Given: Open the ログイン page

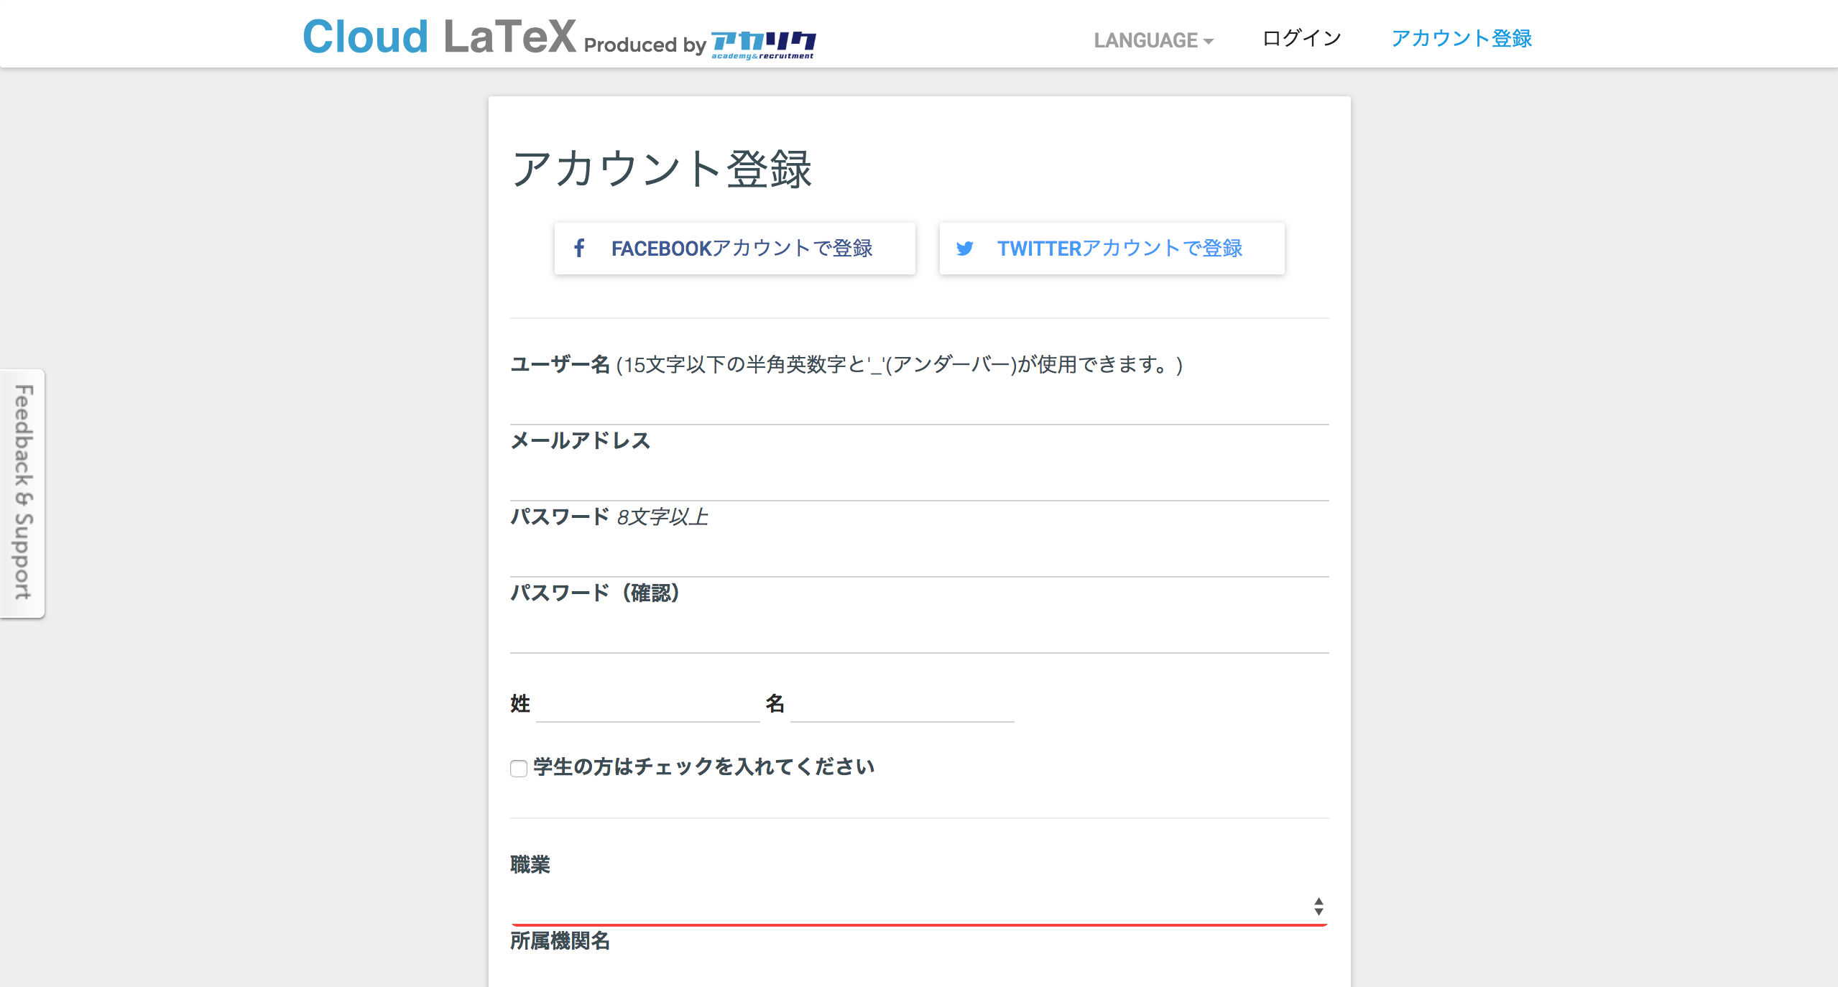Looking at the screenshot, I should [x=1302, y=38].
